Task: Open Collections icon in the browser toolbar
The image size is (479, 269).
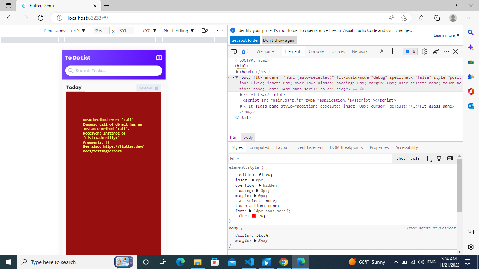Action: [x=437, y=18]
